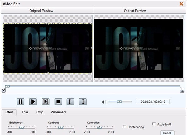Click the left scissors trim marker

pos(3,90)
